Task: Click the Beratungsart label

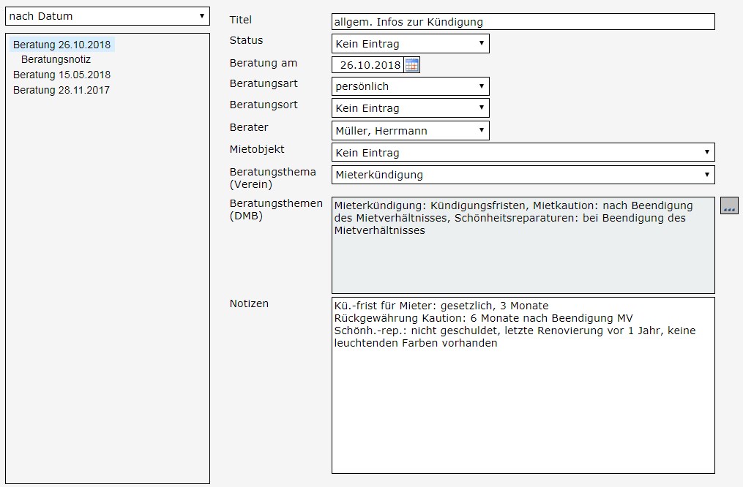Action: [264, 83]
